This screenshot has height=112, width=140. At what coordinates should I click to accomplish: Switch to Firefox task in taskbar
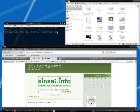click(33, 111)
